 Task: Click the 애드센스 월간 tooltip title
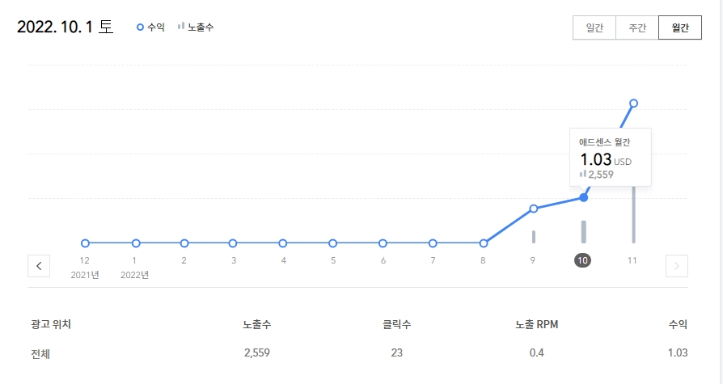[604, 142]
